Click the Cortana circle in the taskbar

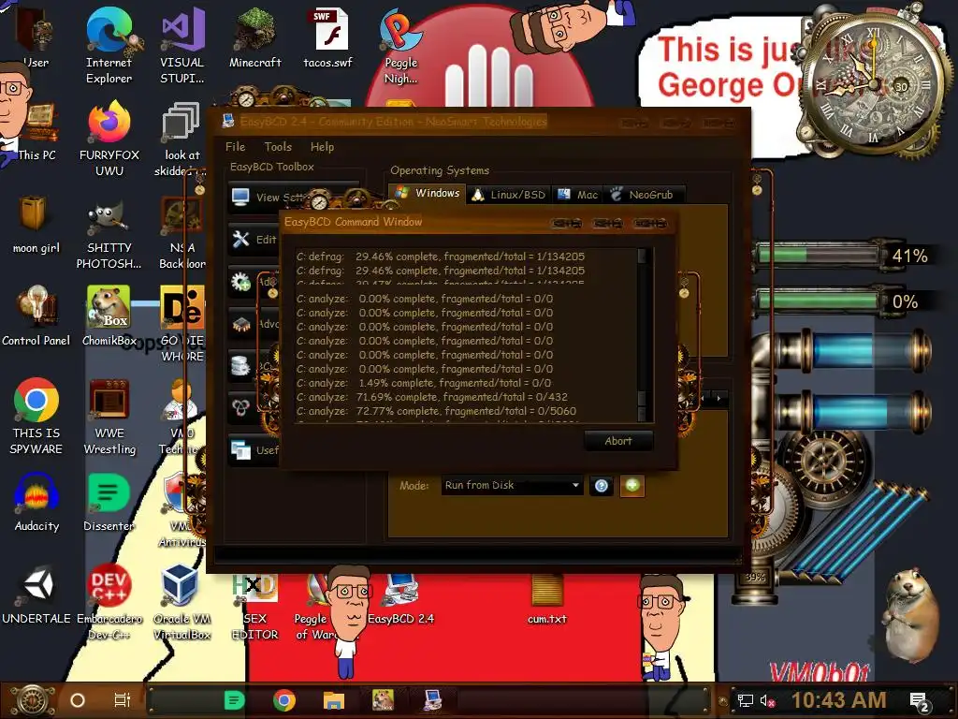(x=78, y=700)
